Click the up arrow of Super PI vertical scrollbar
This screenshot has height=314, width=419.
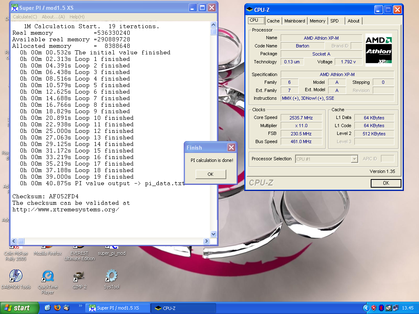pos(213,25)
